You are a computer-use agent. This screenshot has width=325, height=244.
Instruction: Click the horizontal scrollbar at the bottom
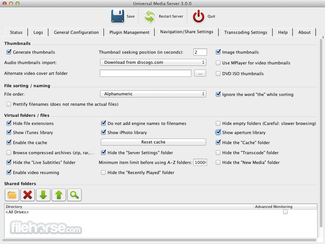click(160, 240)
